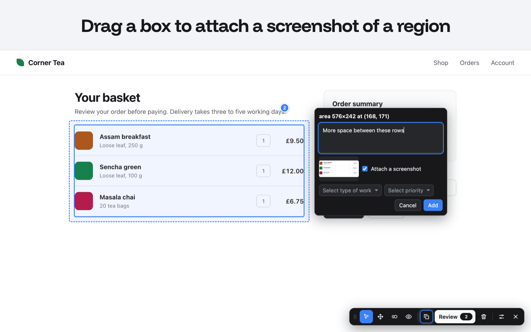531x332 pixels.
Task: Click the £6.75 price
Action: (x=295, y=201)
